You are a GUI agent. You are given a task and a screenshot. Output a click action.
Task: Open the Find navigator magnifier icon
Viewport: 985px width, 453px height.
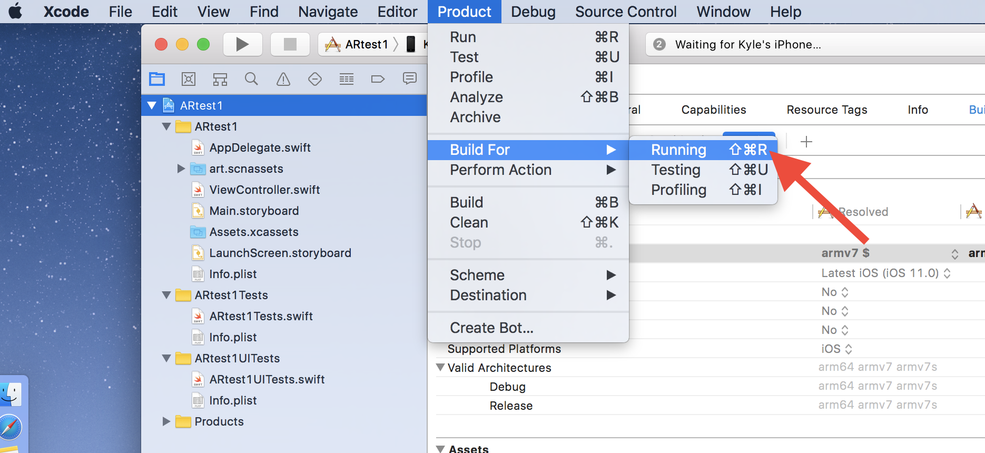(251, 79)
